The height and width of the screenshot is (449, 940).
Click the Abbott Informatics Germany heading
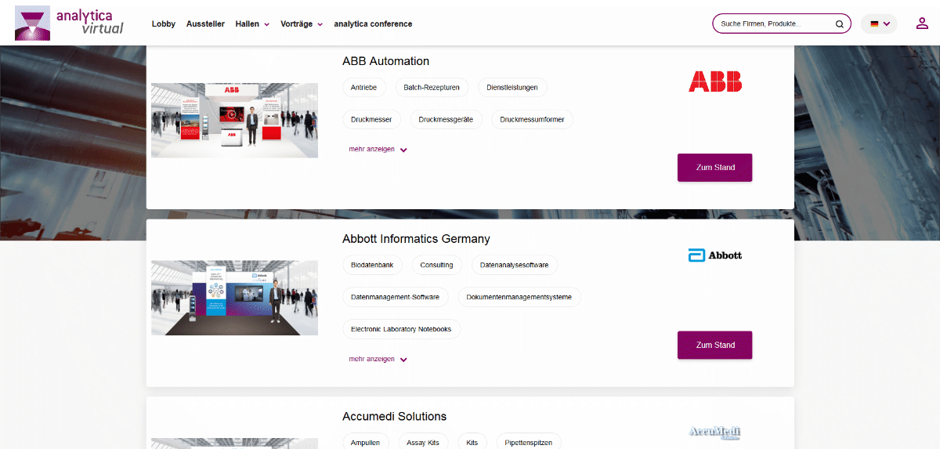(x=416, y=239)
